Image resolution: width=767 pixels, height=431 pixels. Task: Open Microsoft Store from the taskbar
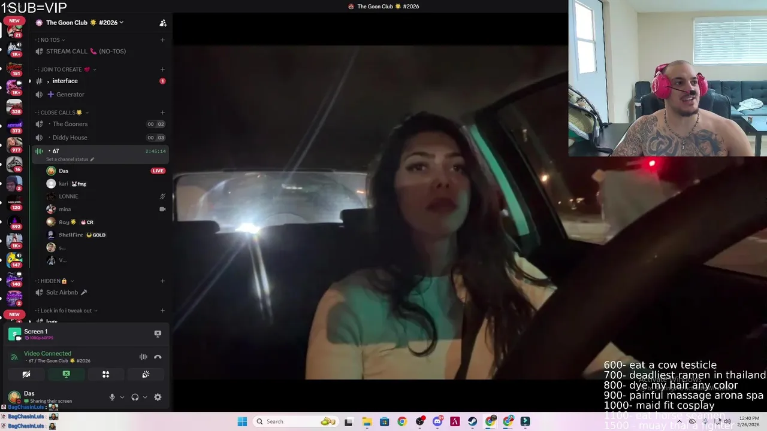[384, 421]
